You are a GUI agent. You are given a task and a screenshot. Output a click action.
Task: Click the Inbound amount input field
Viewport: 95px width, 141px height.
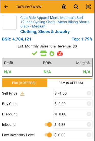73,124
